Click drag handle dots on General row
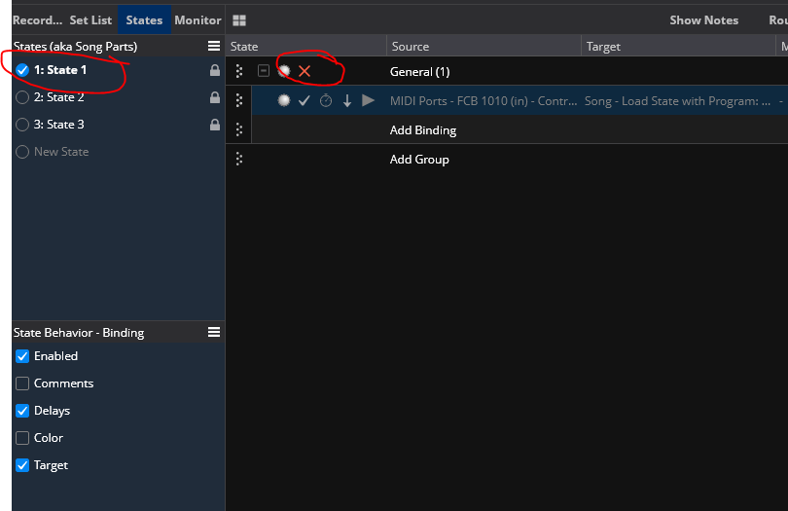This screenshot has height=511, width=788. tap(239, 71)
